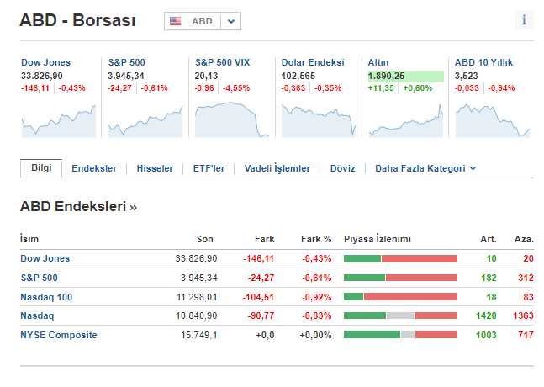Click Nasdaq 100 in the index table
The height and width of the screenshot is (387, 544).
(45, 296)
